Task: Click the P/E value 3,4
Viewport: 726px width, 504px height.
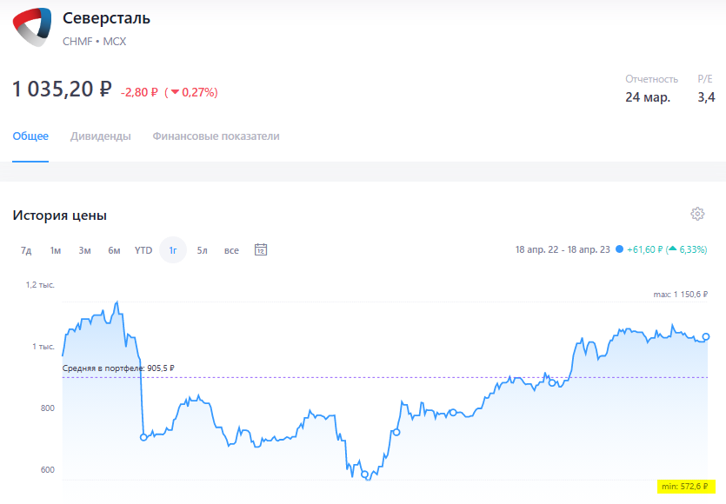Action: [707, 97]
